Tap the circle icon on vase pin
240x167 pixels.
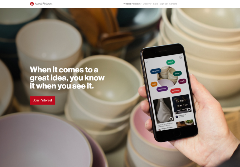[x=171, y=119]
